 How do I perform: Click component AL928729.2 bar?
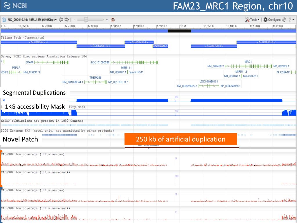point(214,46)
